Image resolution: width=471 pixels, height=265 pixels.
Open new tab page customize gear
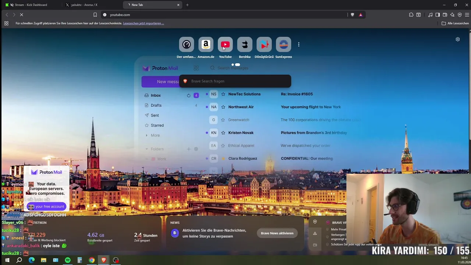tap(458, 39)
